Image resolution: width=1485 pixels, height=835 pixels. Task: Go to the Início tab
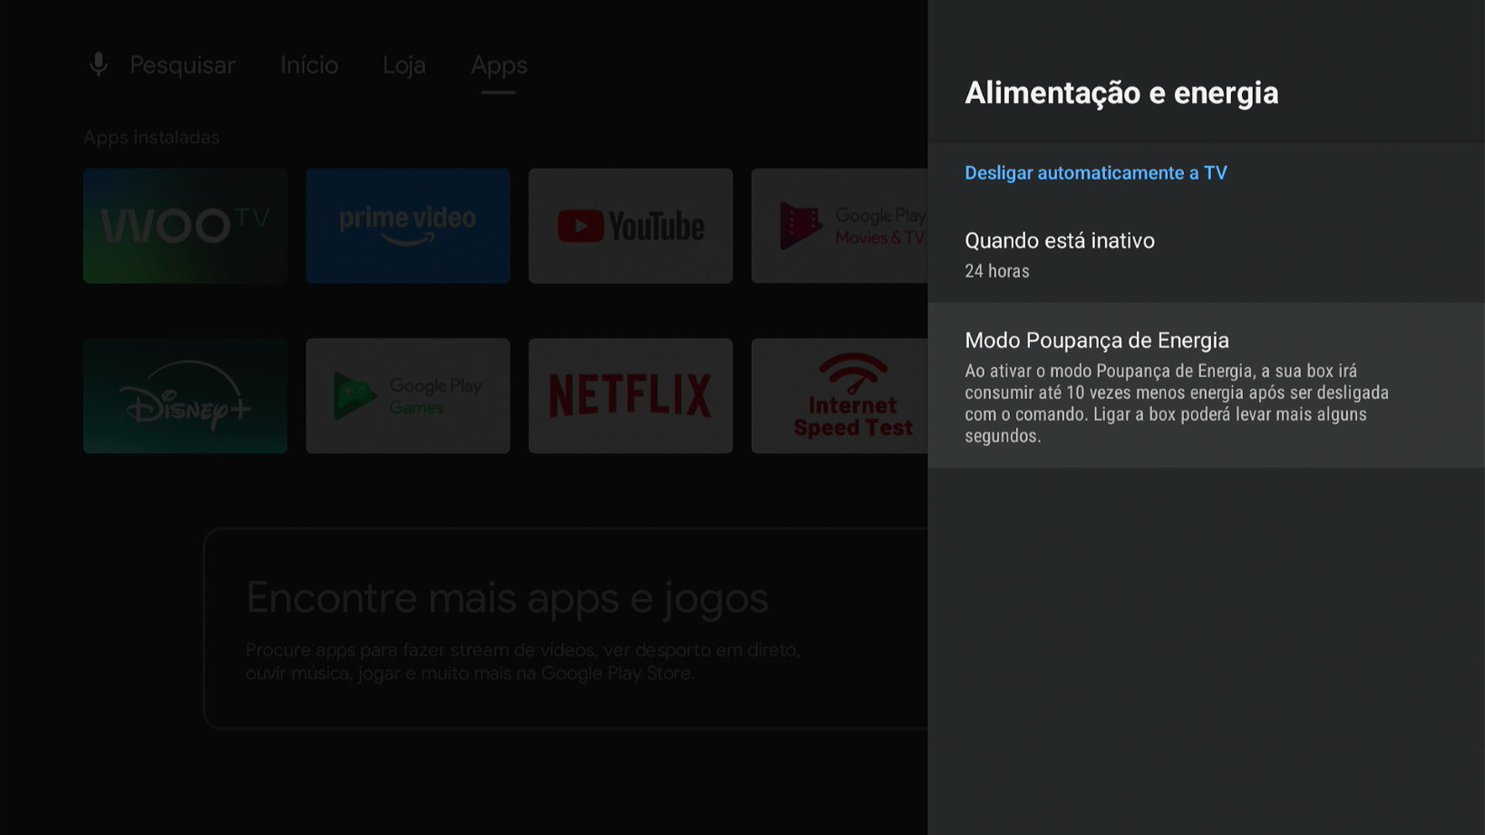pyautogui.click(x=309, y=65)
